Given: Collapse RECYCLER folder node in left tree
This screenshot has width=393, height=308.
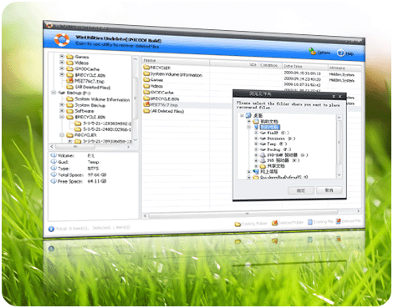Looking at the screenshot, I should point(62,135).
